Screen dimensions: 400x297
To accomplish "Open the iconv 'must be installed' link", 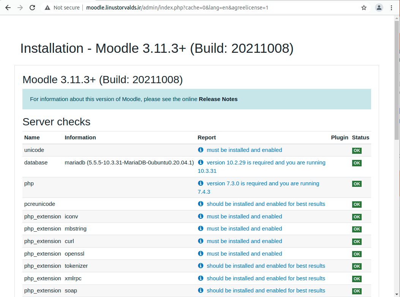I will (x=244, y=216).
